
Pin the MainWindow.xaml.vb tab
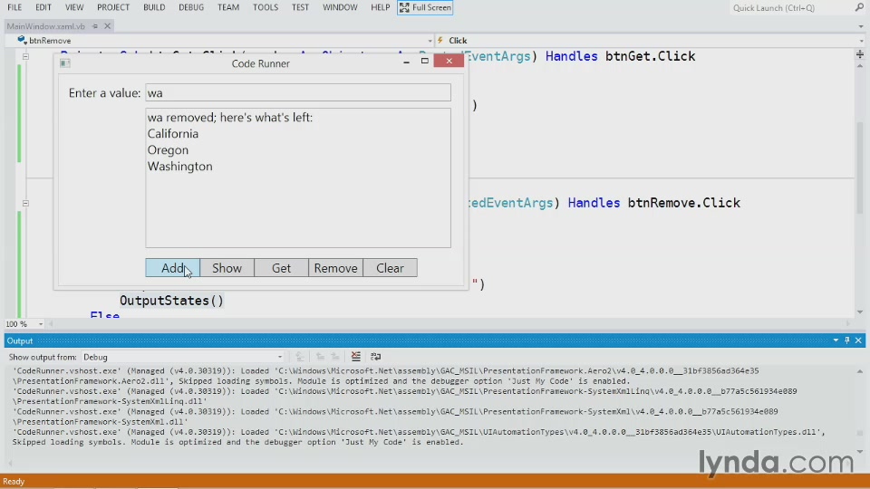click(x=95, y=26)
